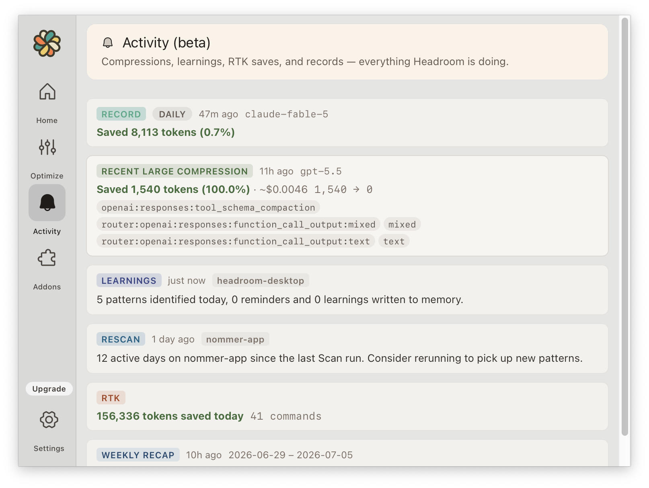Click the 'Activity (beta)' page heading
Screen dimensions: 649x488
click(x=166, y=43)
